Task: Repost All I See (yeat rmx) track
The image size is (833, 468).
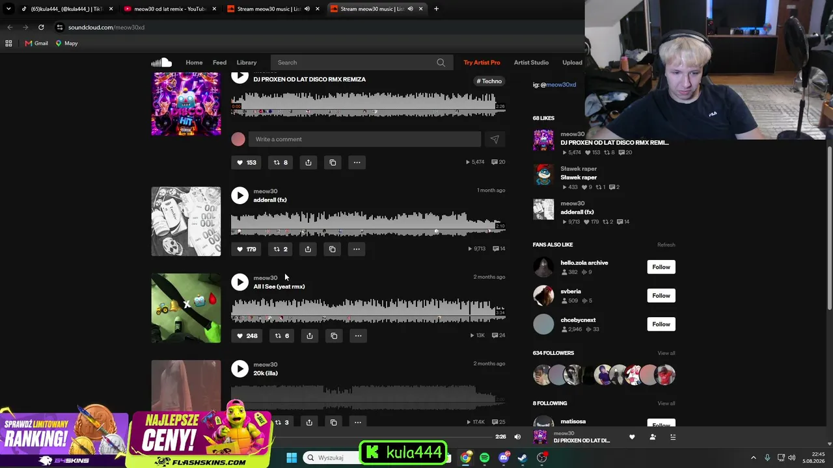Action: tap(282, 335)
